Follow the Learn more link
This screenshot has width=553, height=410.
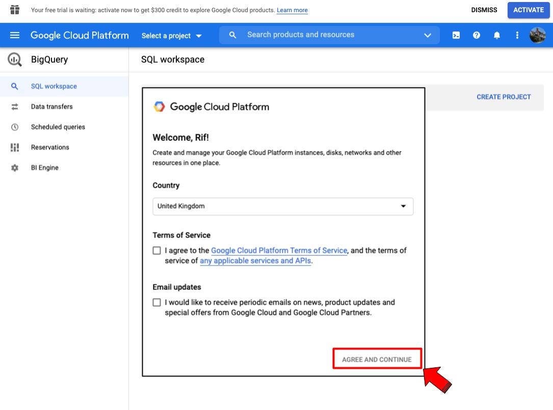pyautogui.click(x=292, y=10)
